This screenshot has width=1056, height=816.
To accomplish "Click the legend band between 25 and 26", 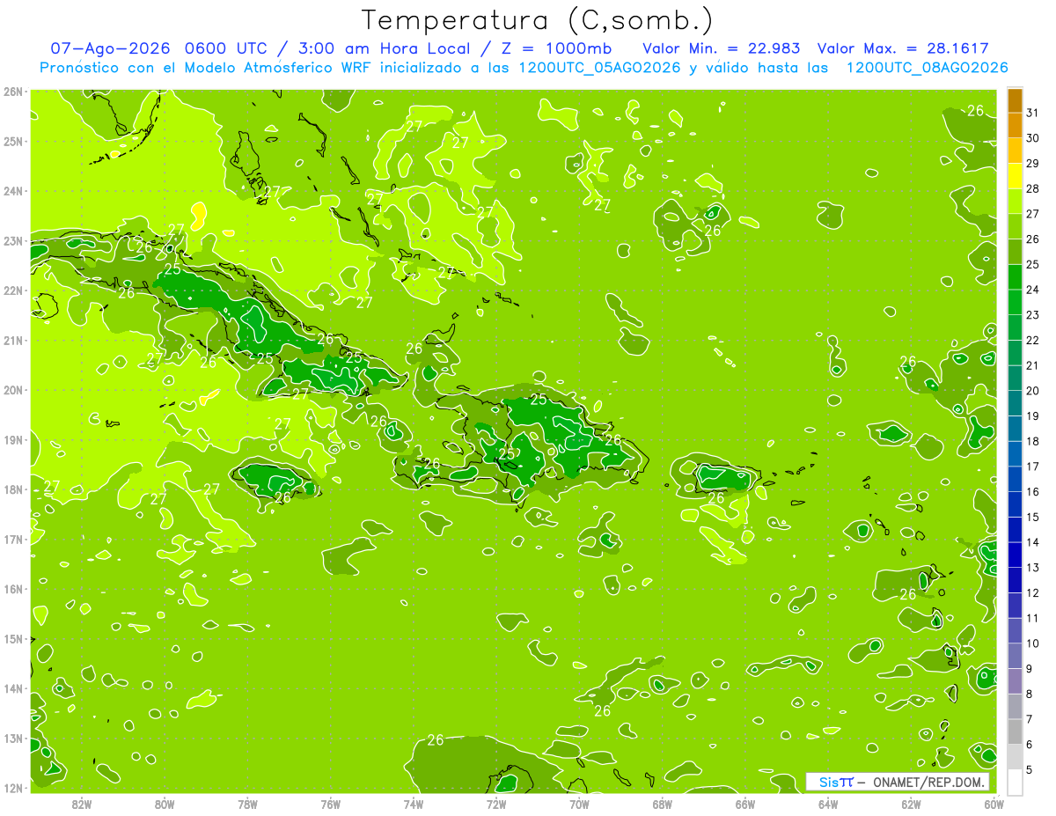I will (1014, 252).
